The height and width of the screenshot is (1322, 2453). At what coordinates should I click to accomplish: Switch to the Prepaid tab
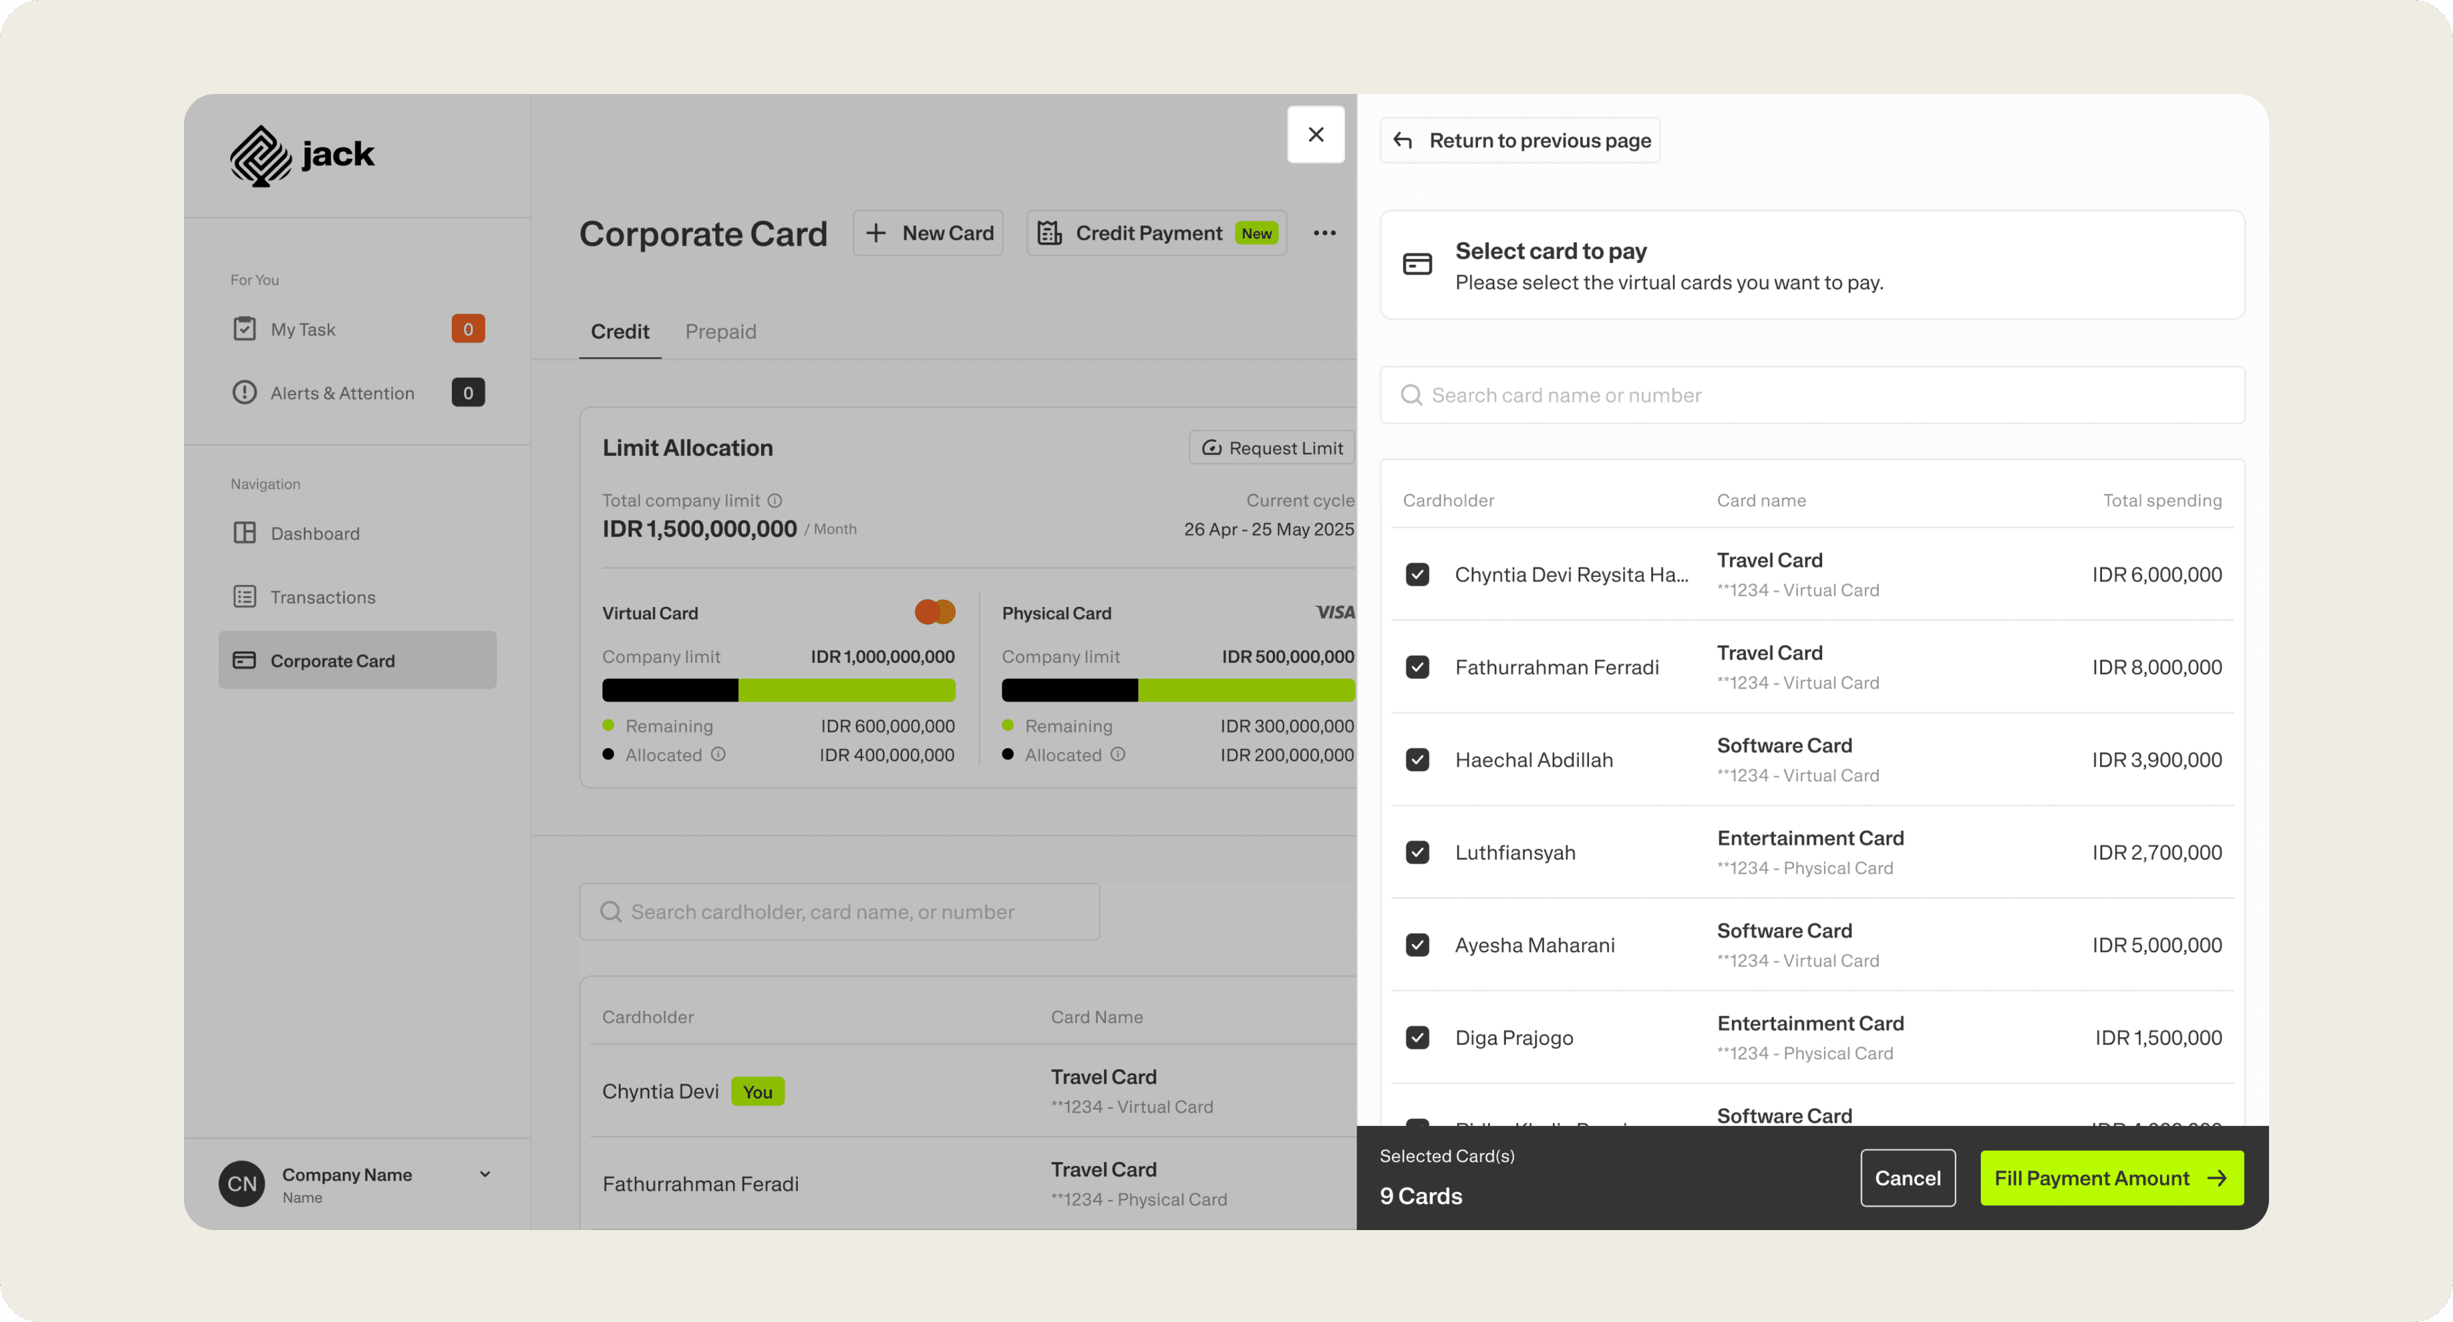tap(720, 332)
